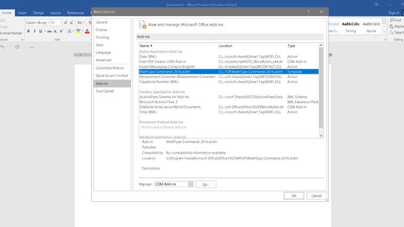Open Styles pane dialog launcher

click(386, 40)
